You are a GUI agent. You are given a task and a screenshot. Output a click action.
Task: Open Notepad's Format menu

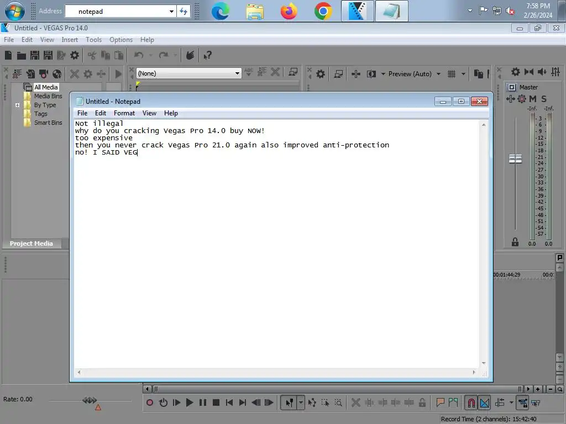(124, 113)
